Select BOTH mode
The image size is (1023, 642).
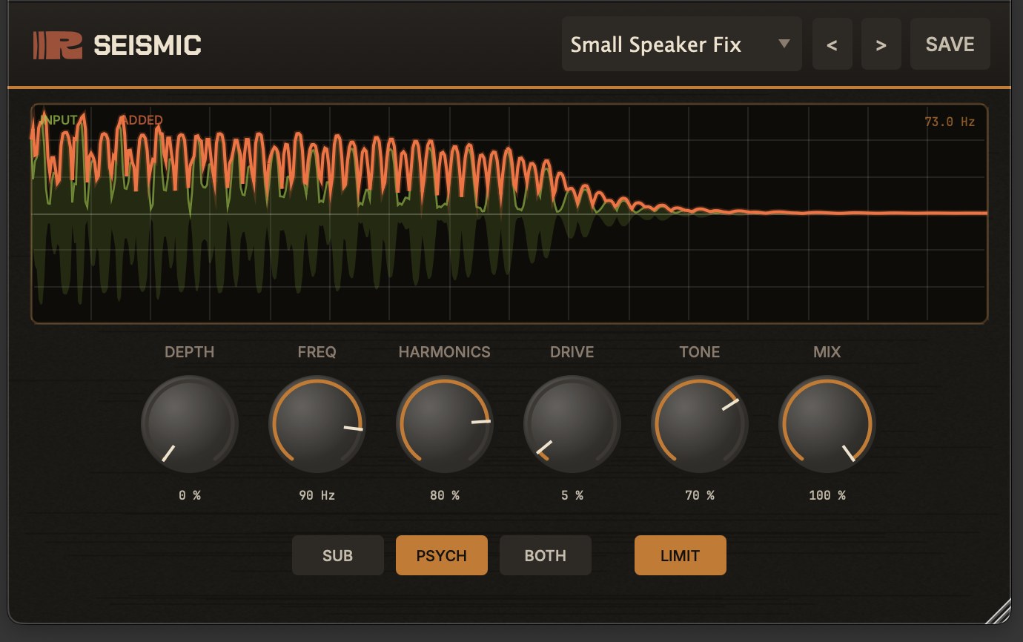click(546, 555)
